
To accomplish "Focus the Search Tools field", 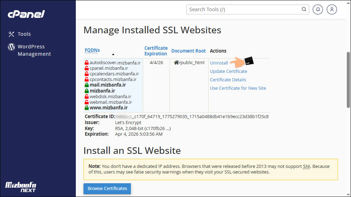I will pyautogui.click(x=247, y=9).
